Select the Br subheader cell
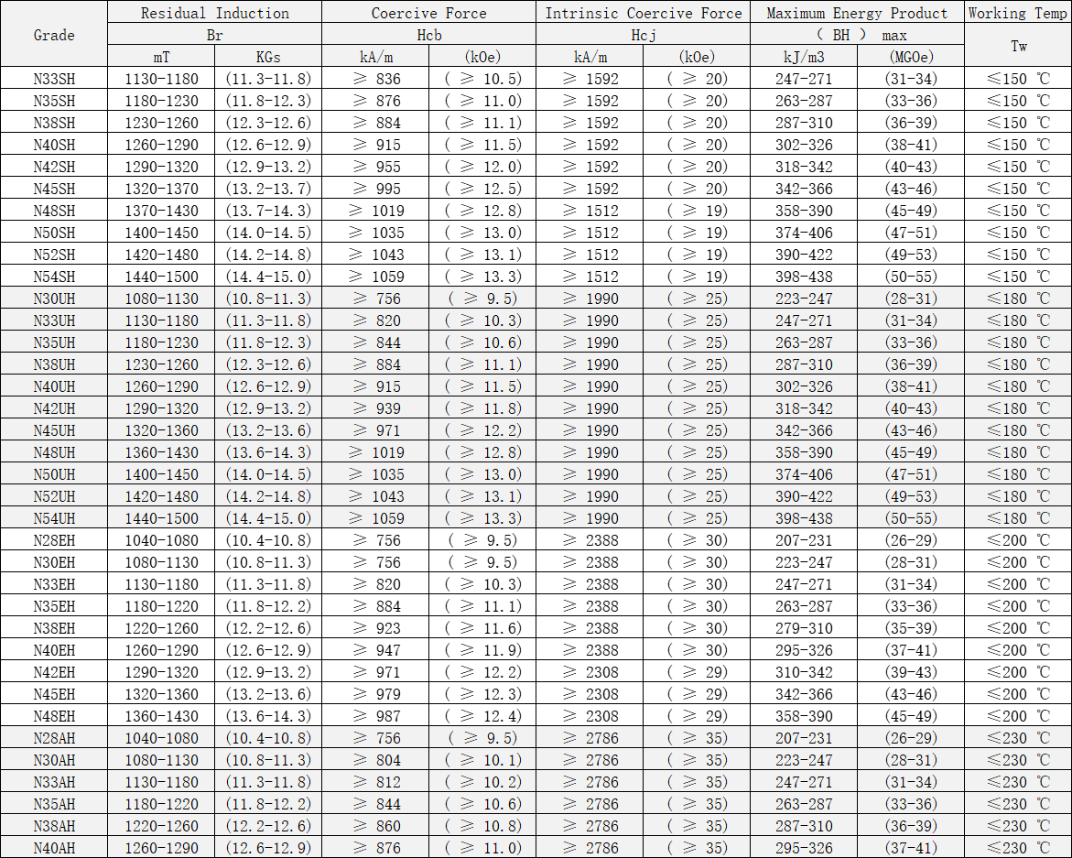 (214, 35)
